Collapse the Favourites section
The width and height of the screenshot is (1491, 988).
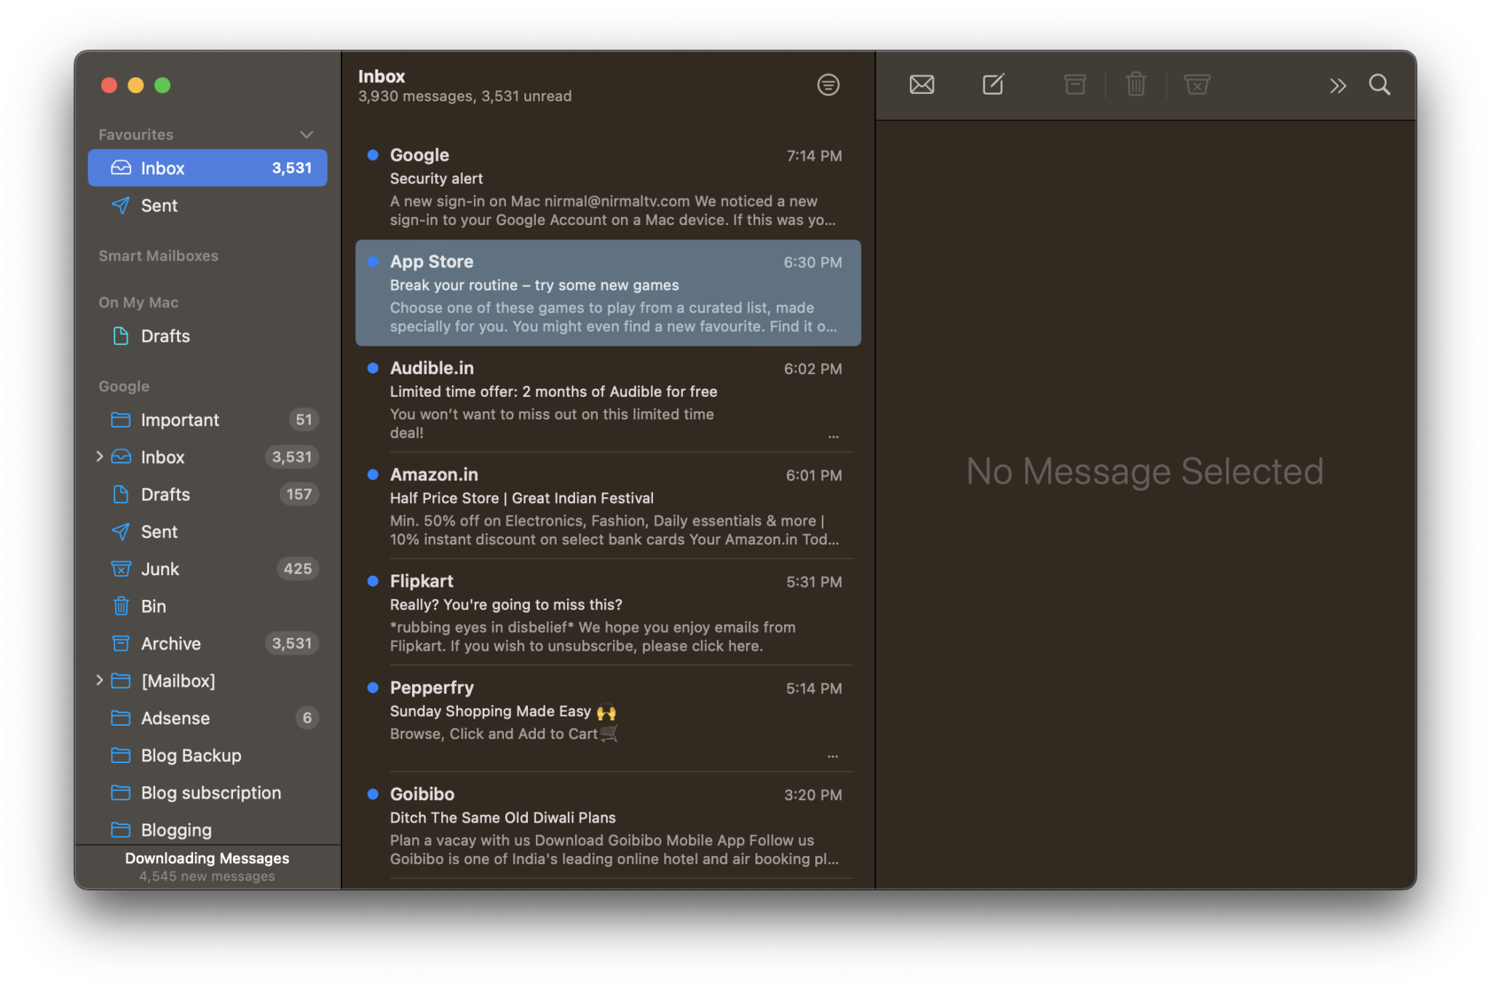(306, 135)
